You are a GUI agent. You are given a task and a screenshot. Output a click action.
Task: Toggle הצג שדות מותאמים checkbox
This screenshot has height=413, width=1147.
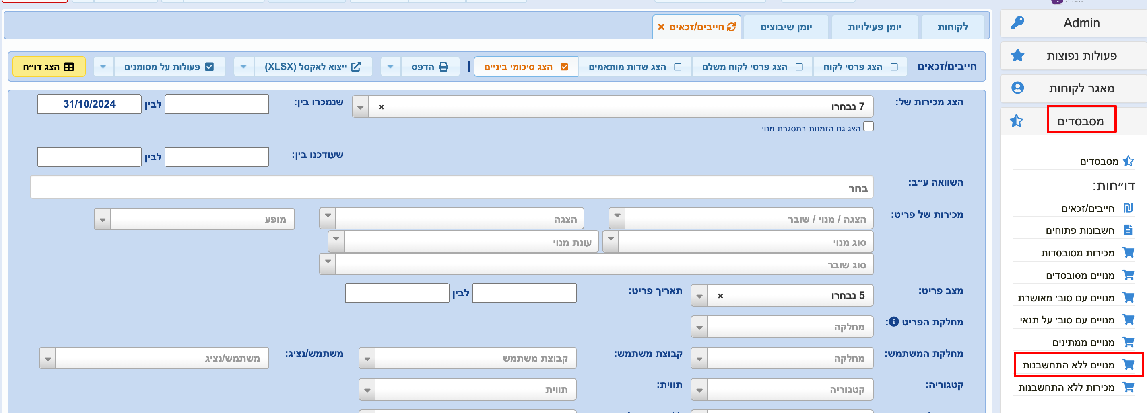tap(678, 67)
